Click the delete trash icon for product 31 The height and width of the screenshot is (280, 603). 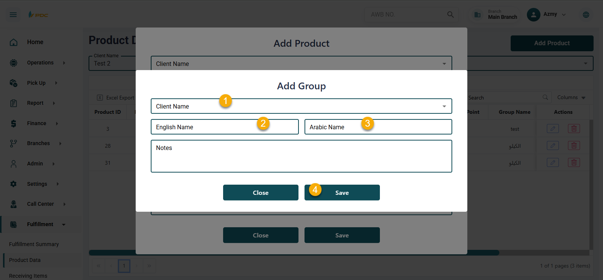[x=574, y=162]
